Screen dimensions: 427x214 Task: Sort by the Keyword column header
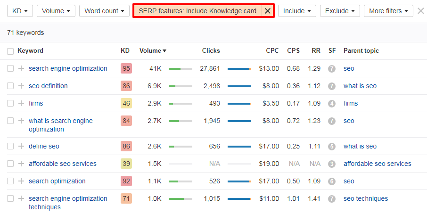[30, 50]
